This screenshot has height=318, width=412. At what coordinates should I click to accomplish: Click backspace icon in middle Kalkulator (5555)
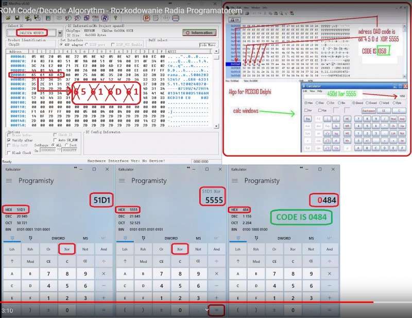click(x=198, y=261)
